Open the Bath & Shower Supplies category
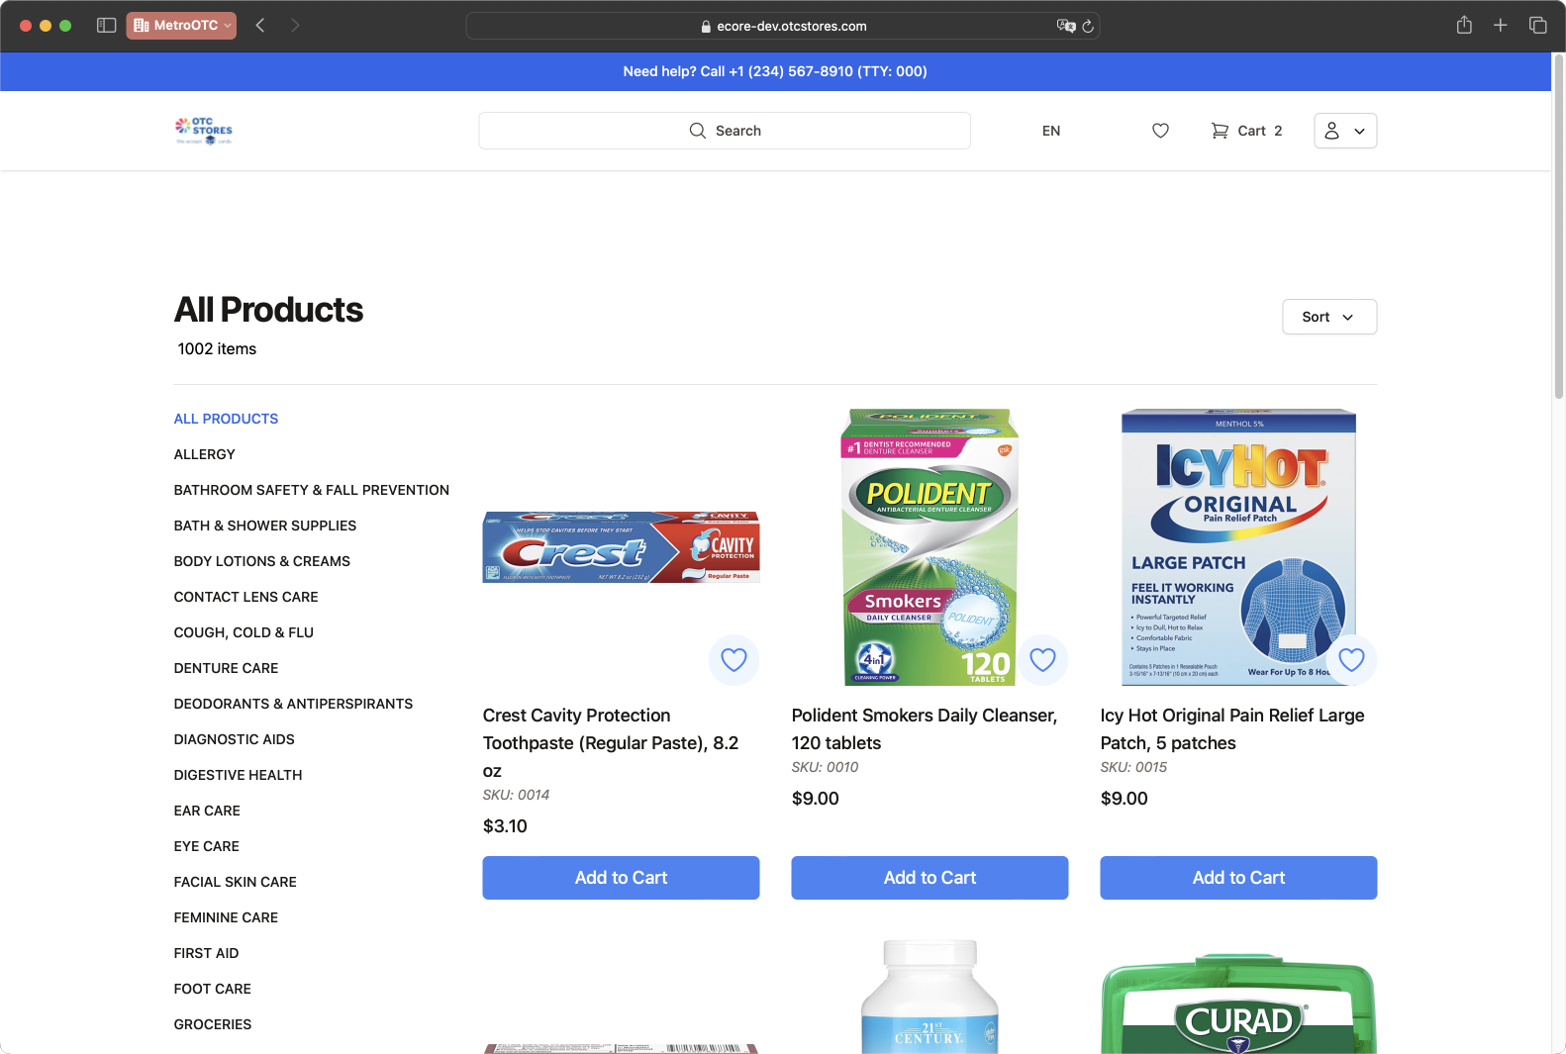 [x=265, y=526]
